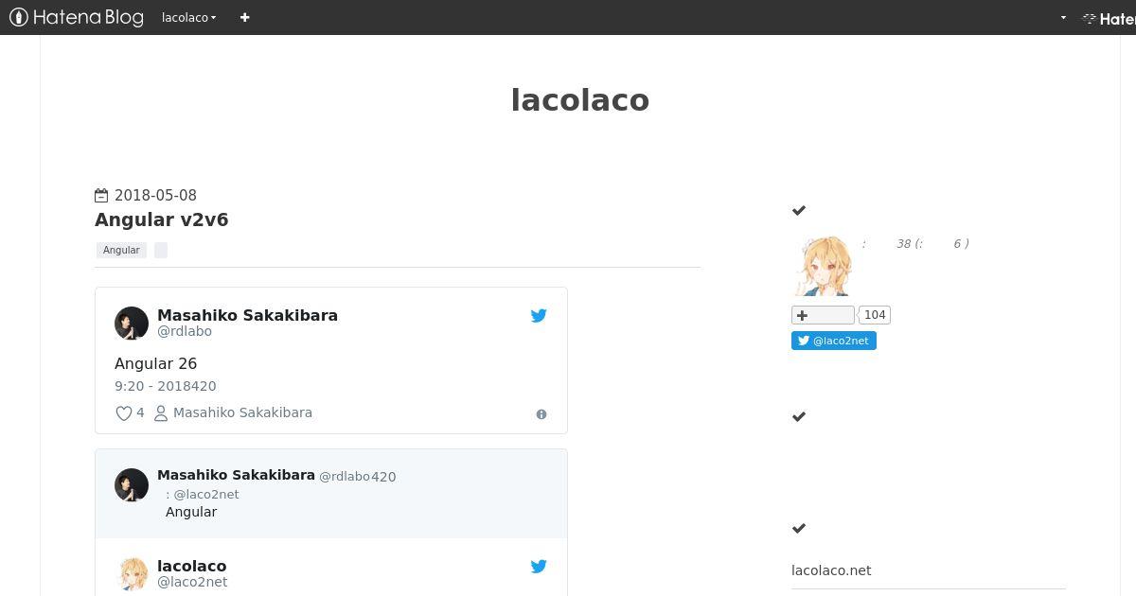Click the calendar icon beside 2018-05-08
1136x596 pixels.
pos(101,195)
